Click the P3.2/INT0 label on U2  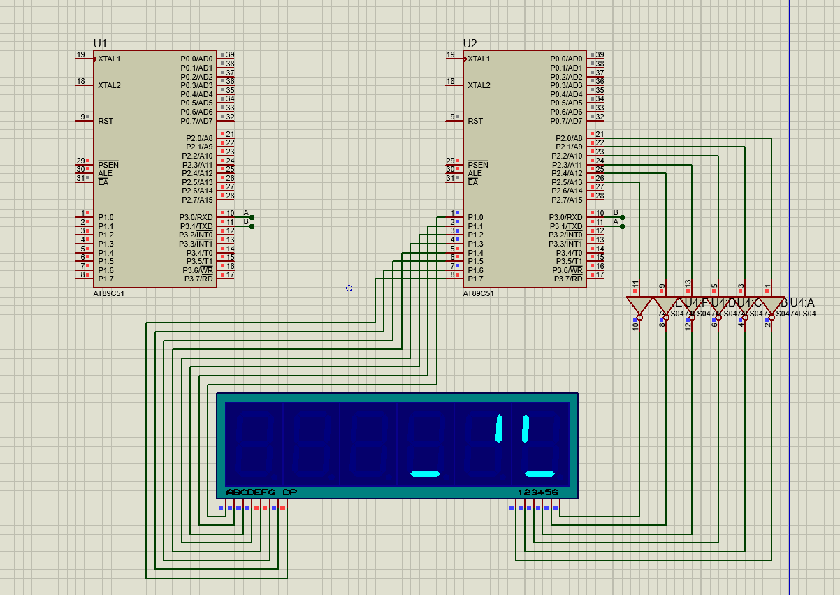click(x=565, y=235)
